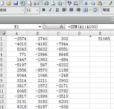Image resolution: width=114 pixels, height=109 pixels.
Task: Select column A header
Action: [x=17, y=33]
